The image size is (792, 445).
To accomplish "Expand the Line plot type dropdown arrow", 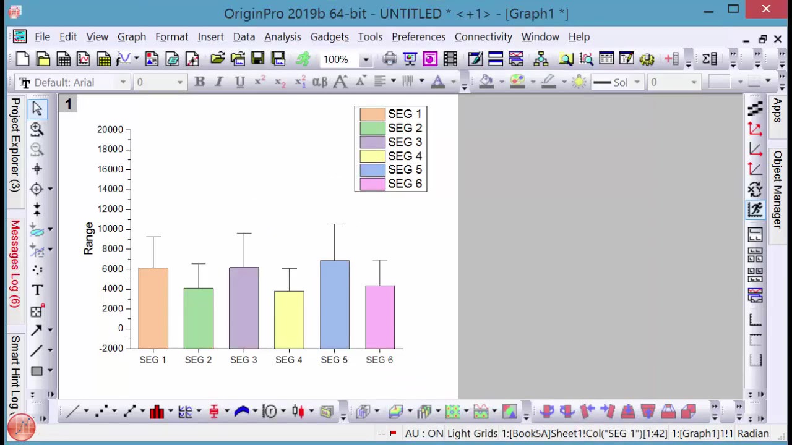I will tap(86, 412).
